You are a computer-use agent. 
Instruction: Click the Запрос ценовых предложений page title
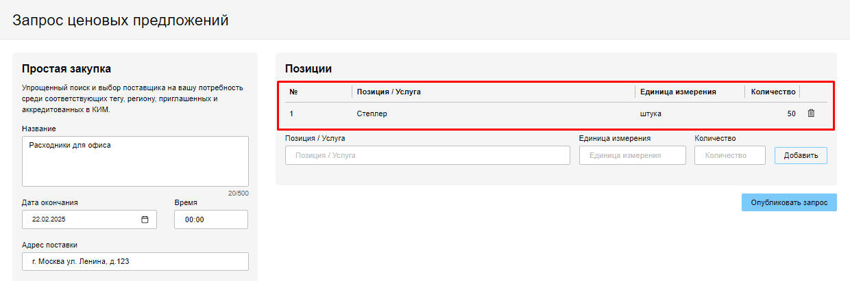[121, 21]
